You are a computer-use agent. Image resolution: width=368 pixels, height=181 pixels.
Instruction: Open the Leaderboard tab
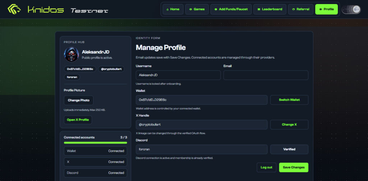coord(270,9)
